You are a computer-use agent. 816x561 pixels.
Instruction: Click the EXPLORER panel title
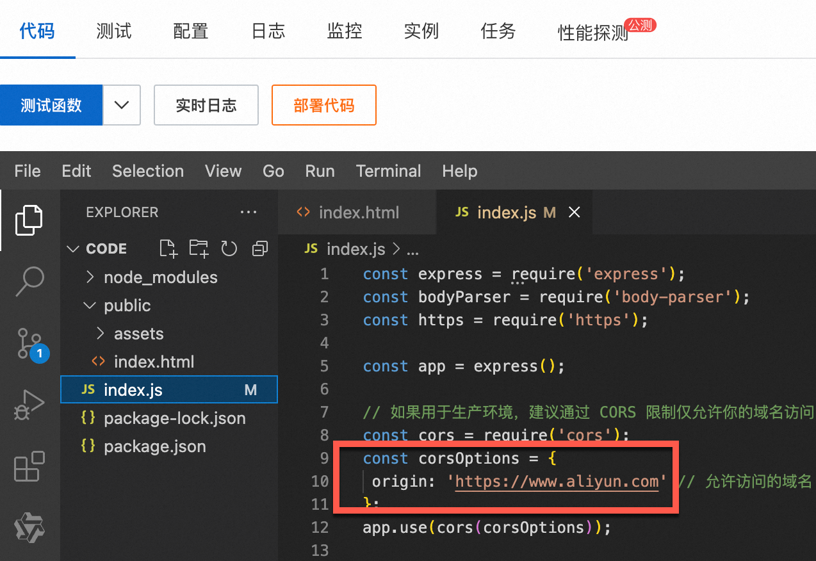click(x=122, y=212)
